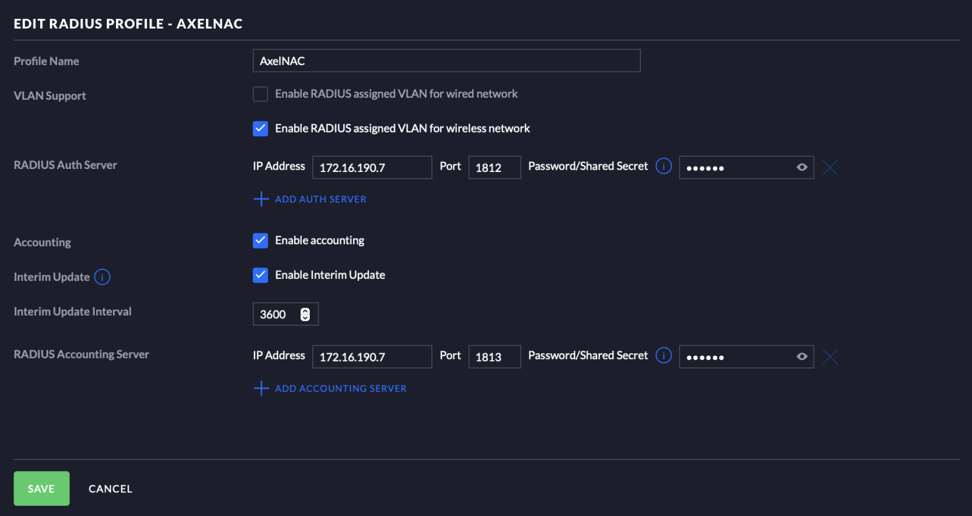Uncheck the Enable accounting checkbox

click(x=261, y=241)
